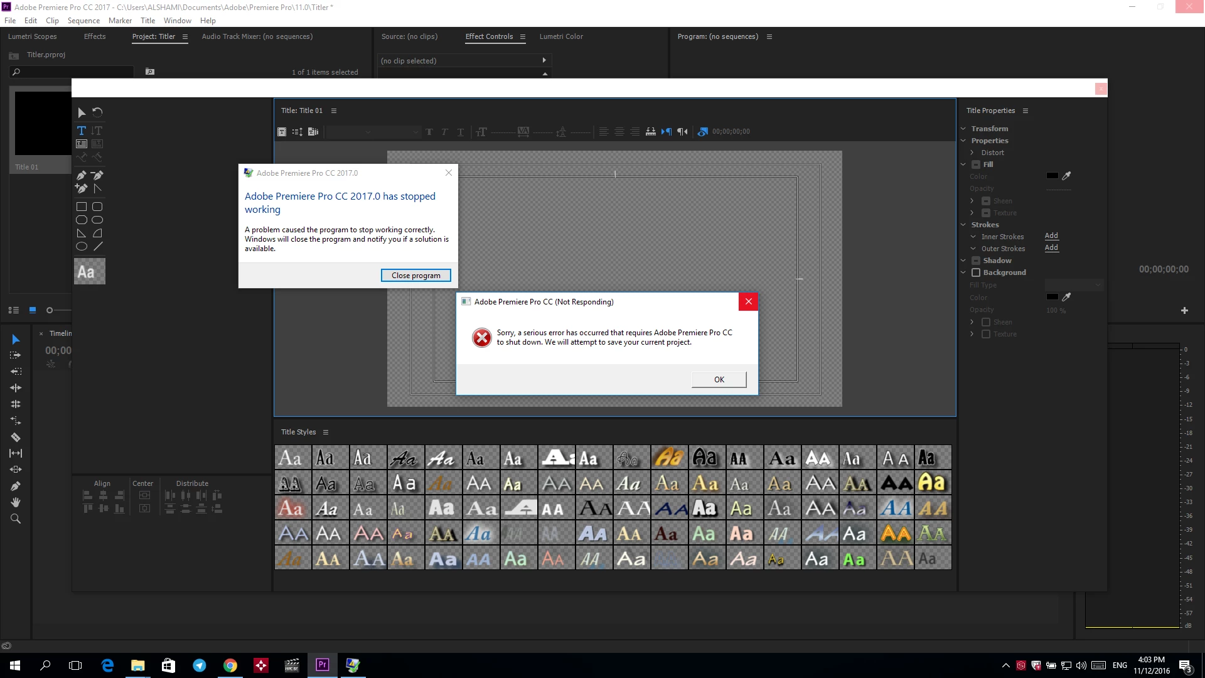Select the Wedge triangle tool
This screenshot has height=678, width=1205.
[x=82, y=233]
